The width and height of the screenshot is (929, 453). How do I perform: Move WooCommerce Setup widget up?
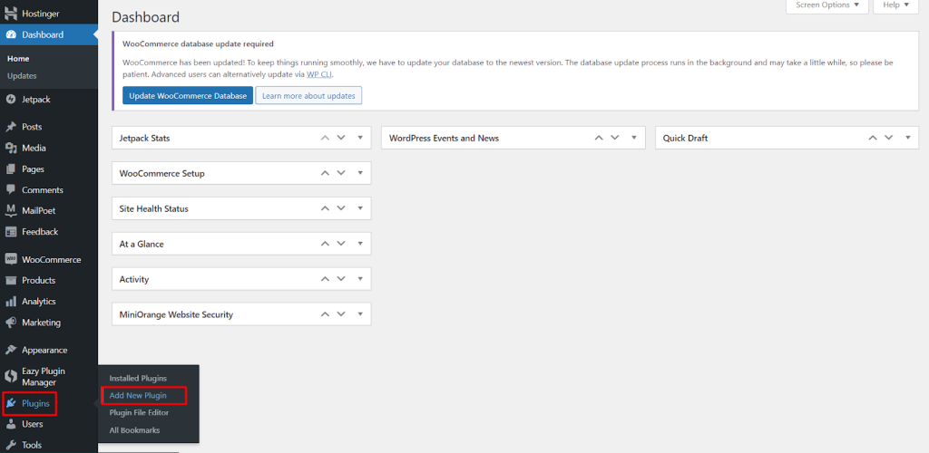[325, 173]
